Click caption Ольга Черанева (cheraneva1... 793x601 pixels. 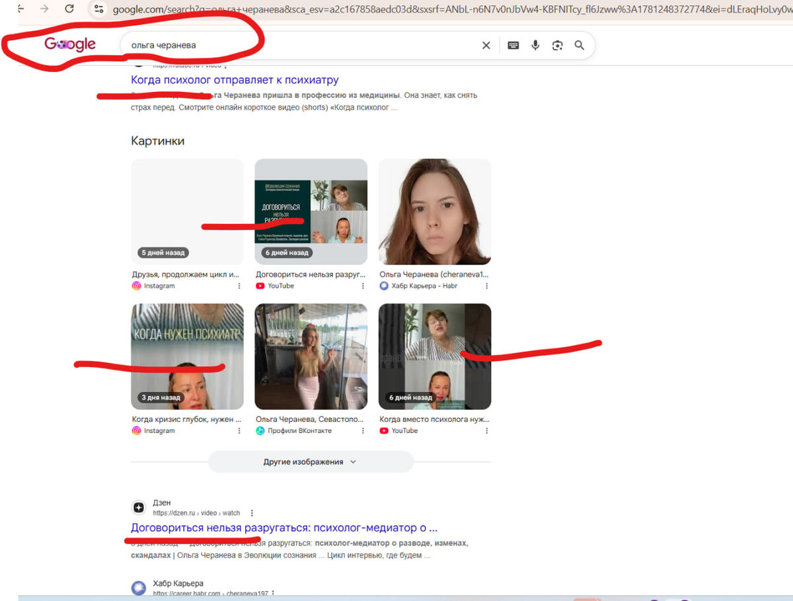[x=434, y=274]
